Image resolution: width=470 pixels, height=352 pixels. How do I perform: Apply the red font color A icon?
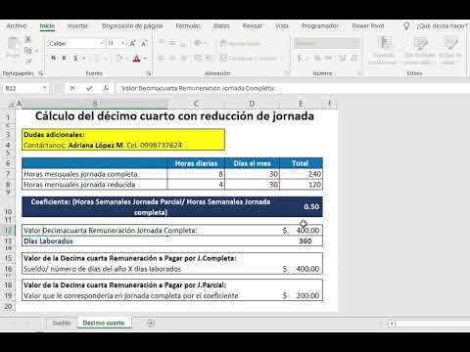tap(136, 59)
